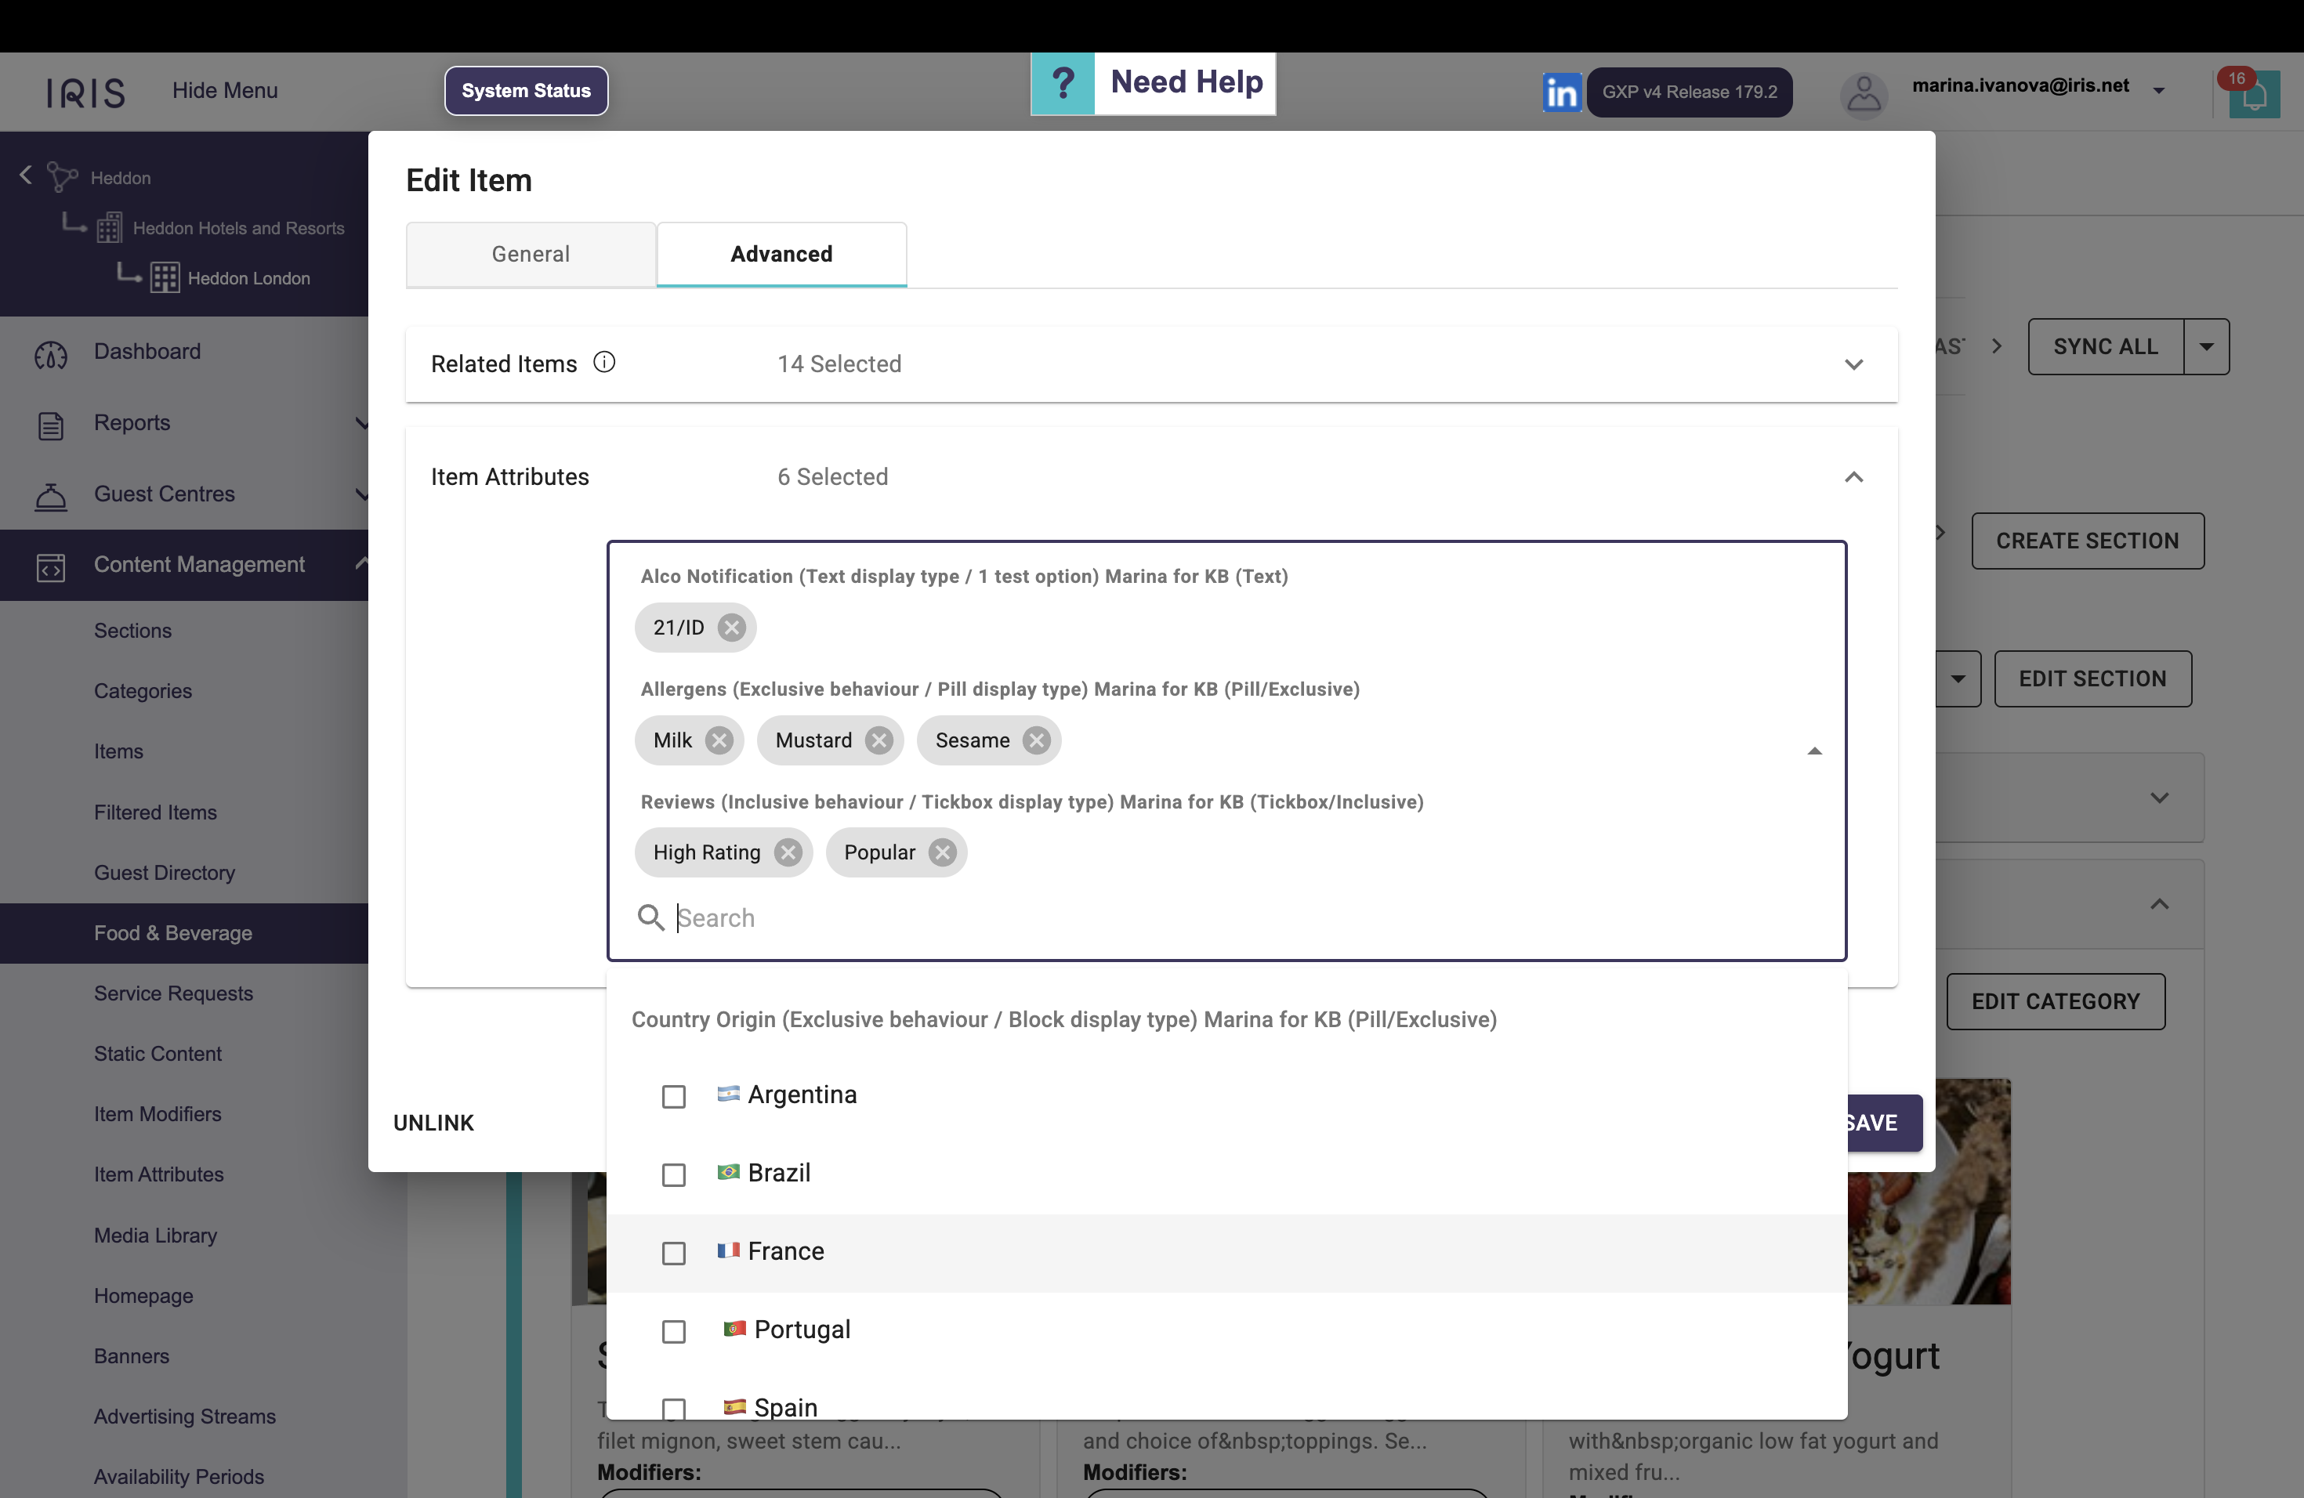2304x1498 pixels.
Task: Open Guest Directory in the sidebar
Action: 165,873
